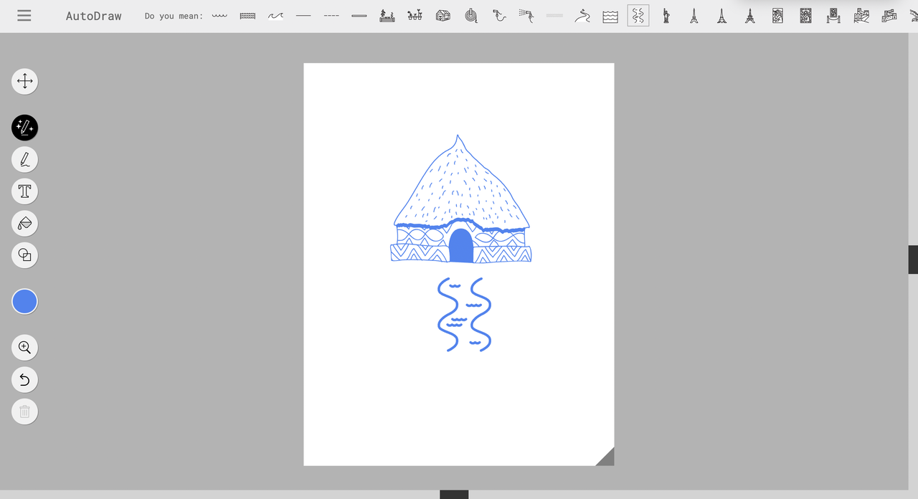918x499 pixels.
Task: Select the Move tool
Action: click(24, 81)
